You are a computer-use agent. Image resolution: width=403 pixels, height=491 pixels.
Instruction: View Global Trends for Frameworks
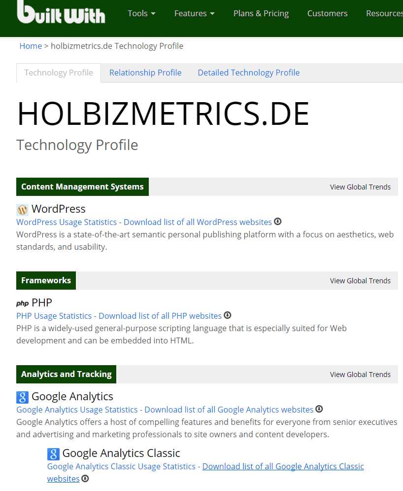click(360, 281)
